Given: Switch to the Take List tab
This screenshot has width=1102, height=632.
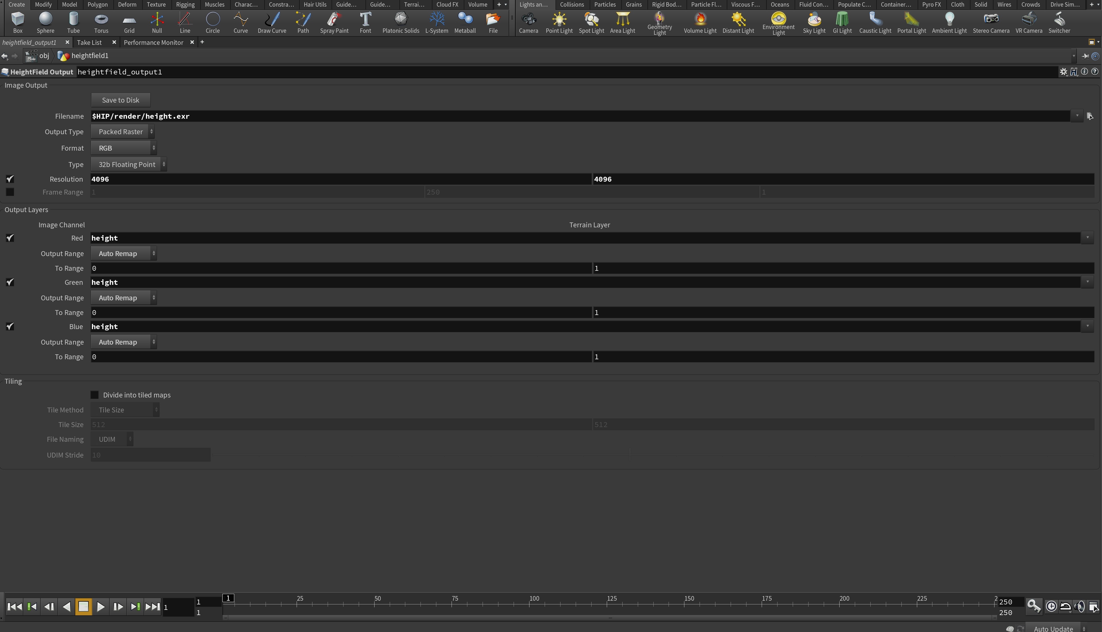Looking at the screenshot, I should [89, 42].
